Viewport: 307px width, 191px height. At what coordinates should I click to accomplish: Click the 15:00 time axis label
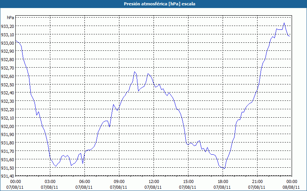pos(188,182)
